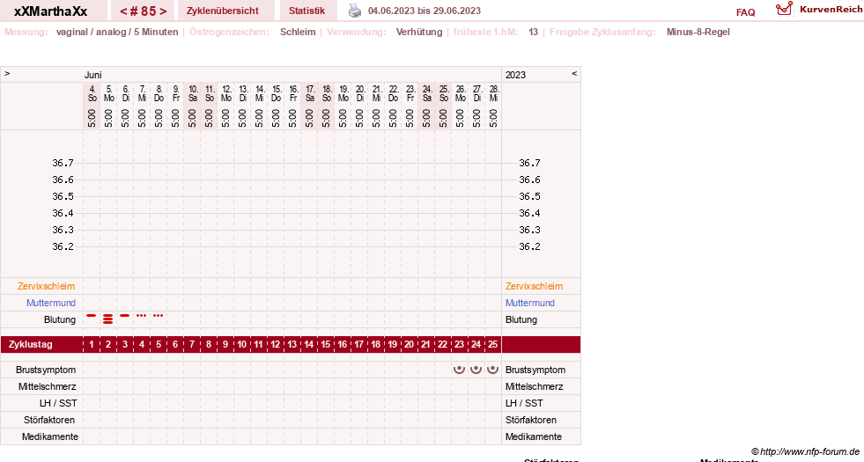Click the Zyklustag header label
Viewport: 864px width, 462px height.
(x=31, y=344)
